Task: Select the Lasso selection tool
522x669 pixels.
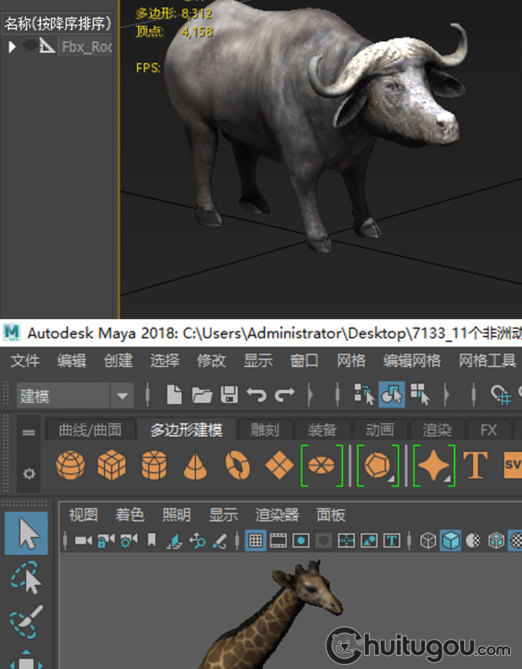Action: click(x=26, y=578)
